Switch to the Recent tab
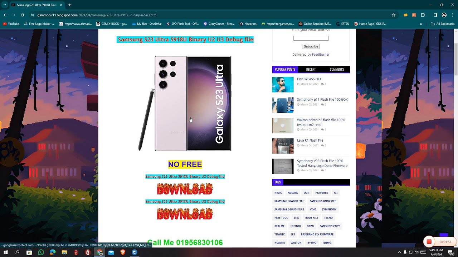 [311, 69]
